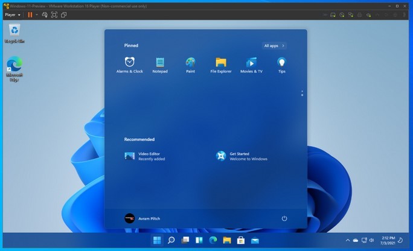413x251 pixels.
Task: Open the Mail app from the taskbar
Action: (255, 240)
